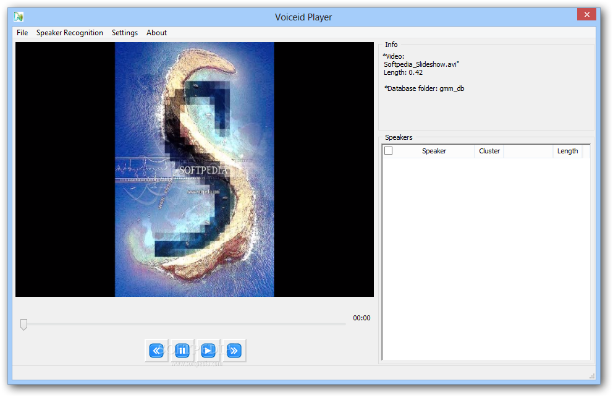The width and height of the screenshot is (613, 397).
Task: Open the Speaker Recognition menu
Action: point(70,33)
